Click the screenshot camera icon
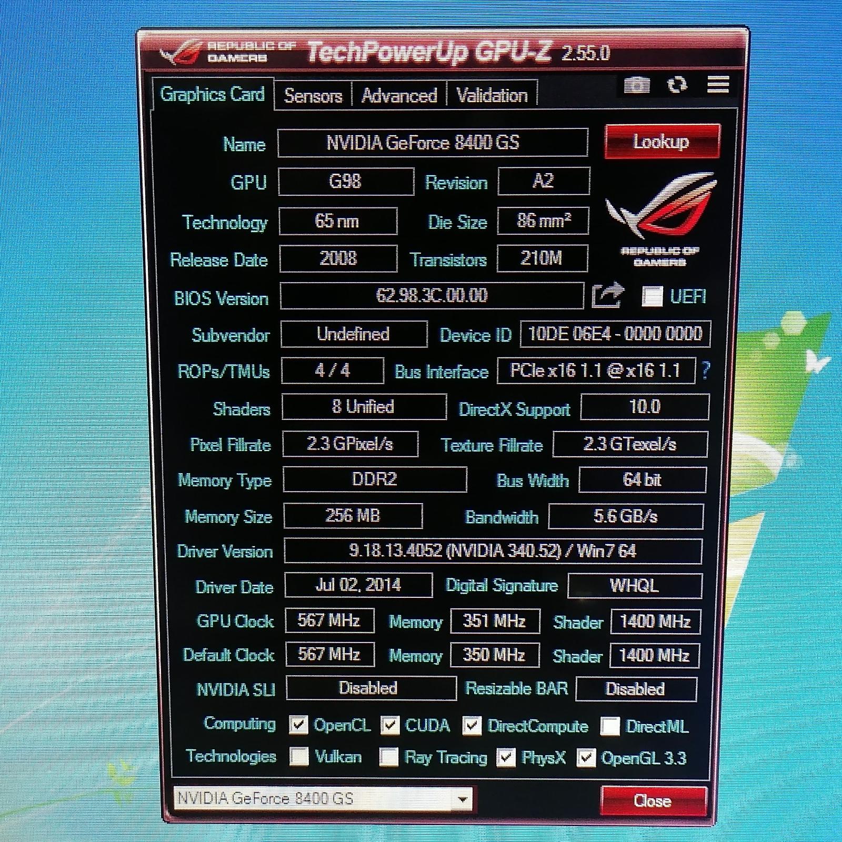The image size is (842, 842). [x=637, y=85]
